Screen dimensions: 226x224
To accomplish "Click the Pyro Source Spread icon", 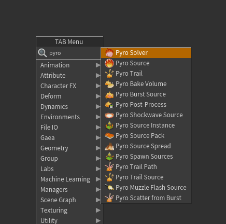I will click(109, 146).
